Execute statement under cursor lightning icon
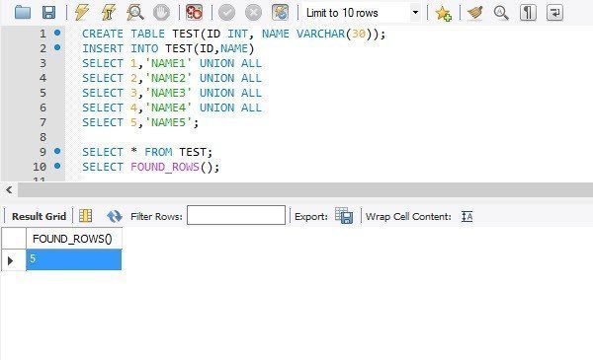 click(x=108, y=13)
